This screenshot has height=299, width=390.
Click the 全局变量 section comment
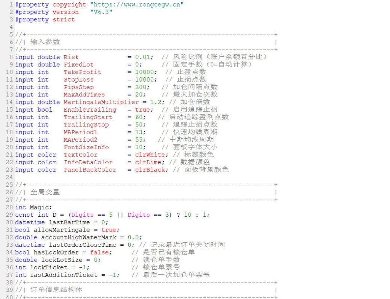click(x=45, y=192)
